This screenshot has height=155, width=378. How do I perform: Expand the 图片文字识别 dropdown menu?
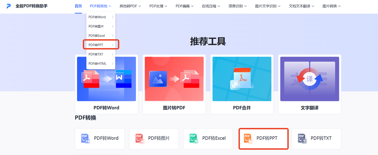tap(268, 6)
